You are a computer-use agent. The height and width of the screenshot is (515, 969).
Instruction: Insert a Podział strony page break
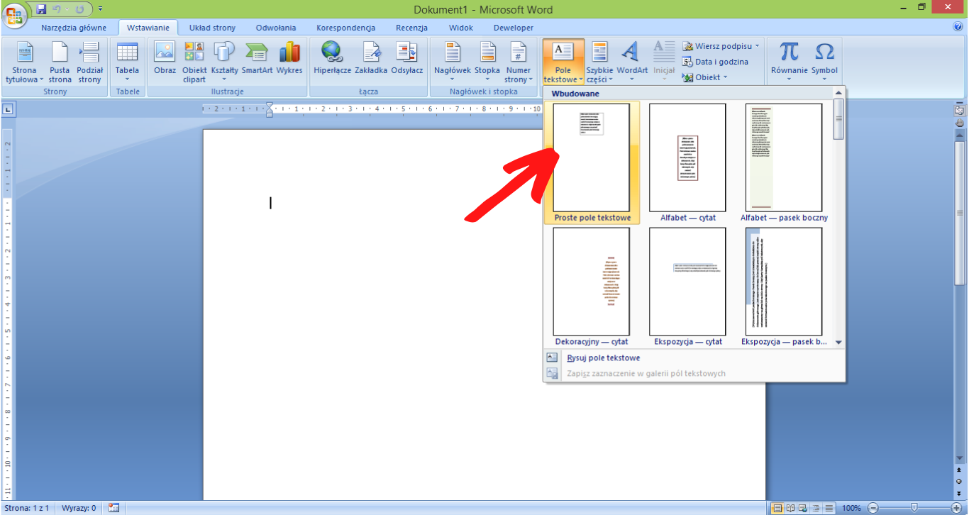[x=90, y=62]
